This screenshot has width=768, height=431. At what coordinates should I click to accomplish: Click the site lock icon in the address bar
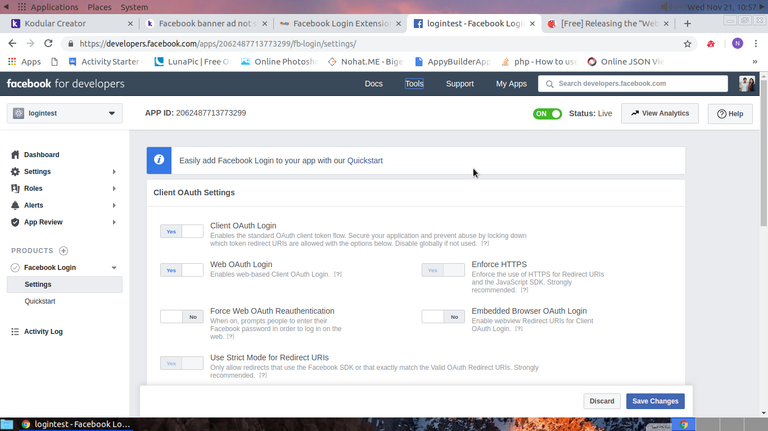coord(71,44)
